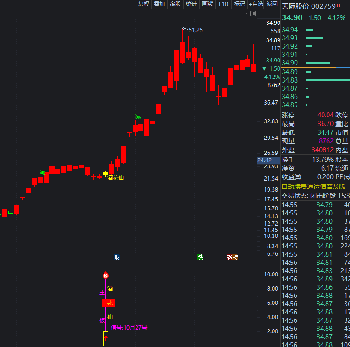Viewport: 350px width, 347px height.
Task: Click the red up-arrow box in indicator pane
Action: pos(105,339)
